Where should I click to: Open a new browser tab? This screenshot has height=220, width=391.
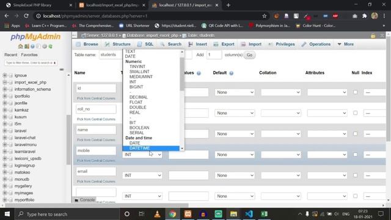click(228, 5)
